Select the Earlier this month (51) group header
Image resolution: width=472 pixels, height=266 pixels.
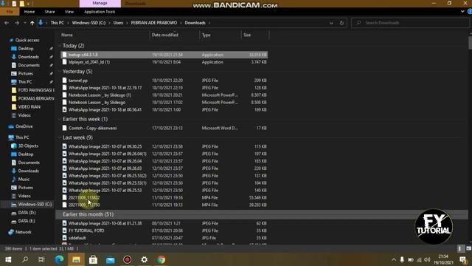(262, 214)
